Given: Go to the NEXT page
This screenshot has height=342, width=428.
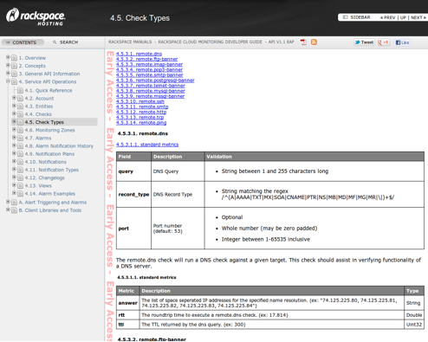Looking at the screenshot, I should 418,17.
